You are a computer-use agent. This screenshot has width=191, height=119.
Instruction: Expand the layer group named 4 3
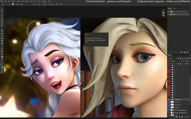click(171, 70)
